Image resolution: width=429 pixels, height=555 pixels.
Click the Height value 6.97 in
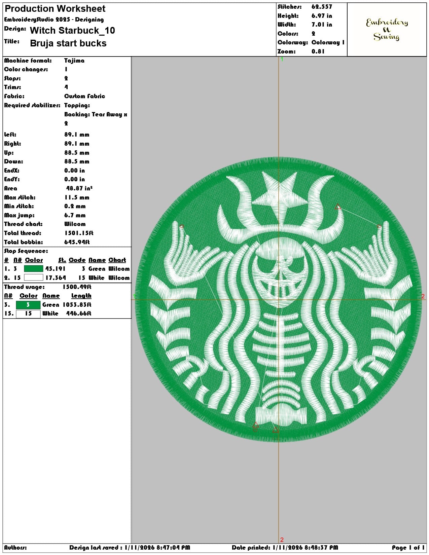tap(322, 16)
